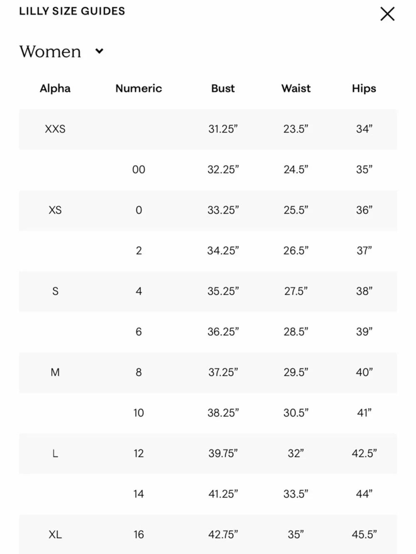Click the 33.5" waist measurement
The image size is (416, 554).
pos(296,494)
